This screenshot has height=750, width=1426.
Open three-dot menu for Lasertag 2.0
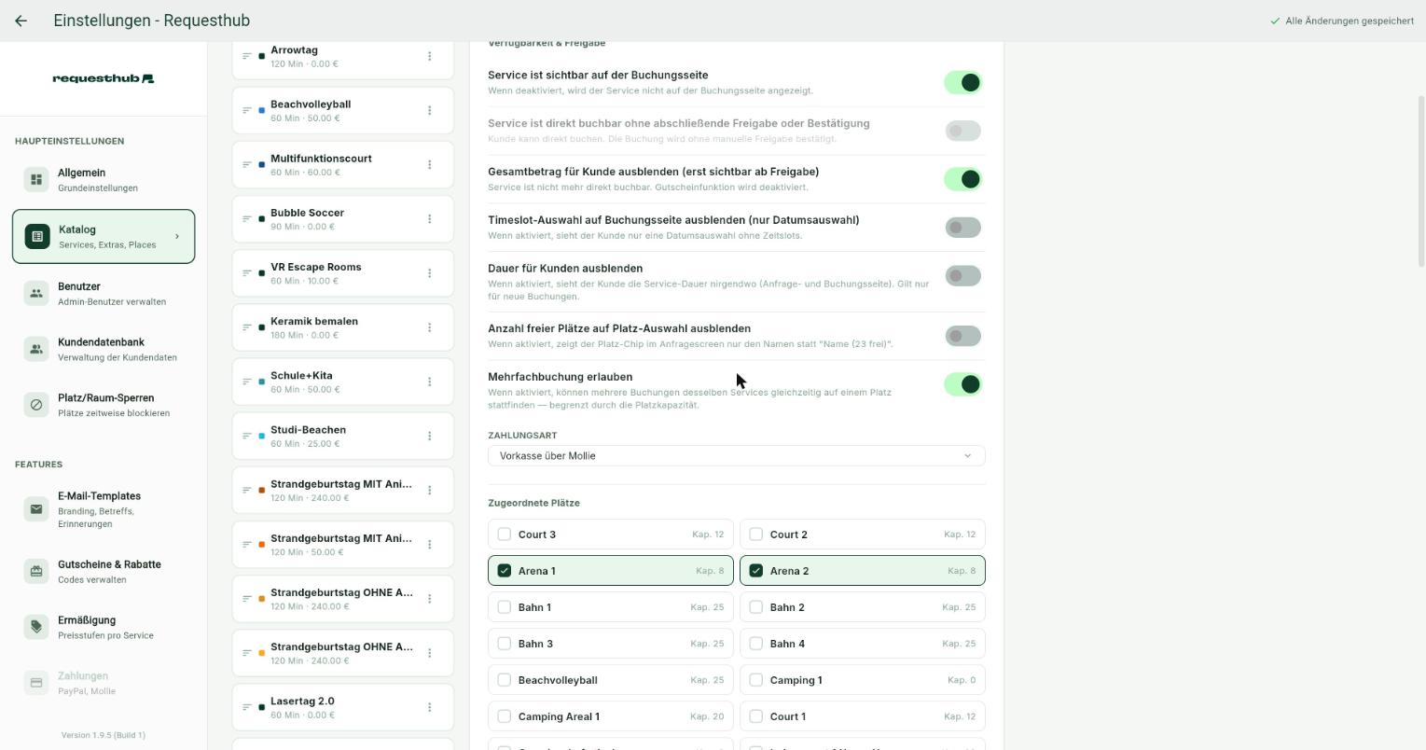tap(429, 707)
